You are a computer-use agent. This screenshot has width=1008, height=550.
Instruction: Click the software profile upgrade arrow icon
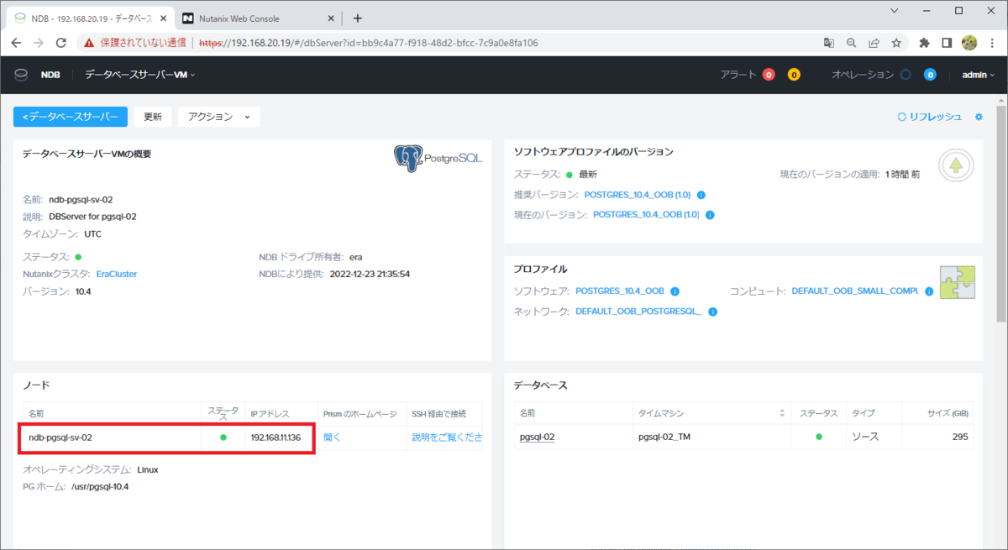point(955,165)
